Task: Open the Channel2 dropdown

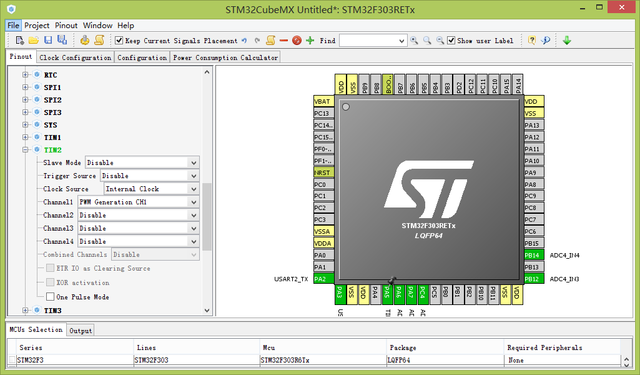Action: click(x=194, y=215)
